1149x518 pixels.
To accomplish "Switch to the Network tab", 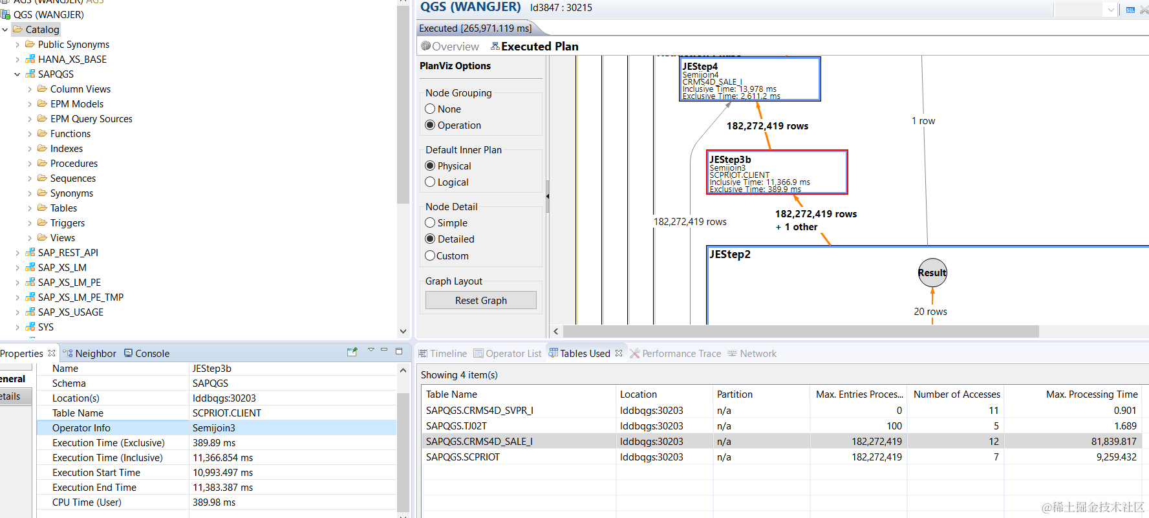I will [x=752, y=354].
